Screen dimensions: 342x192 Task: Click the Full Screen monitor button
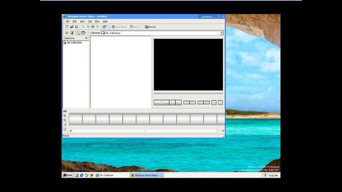click(214, 102)
